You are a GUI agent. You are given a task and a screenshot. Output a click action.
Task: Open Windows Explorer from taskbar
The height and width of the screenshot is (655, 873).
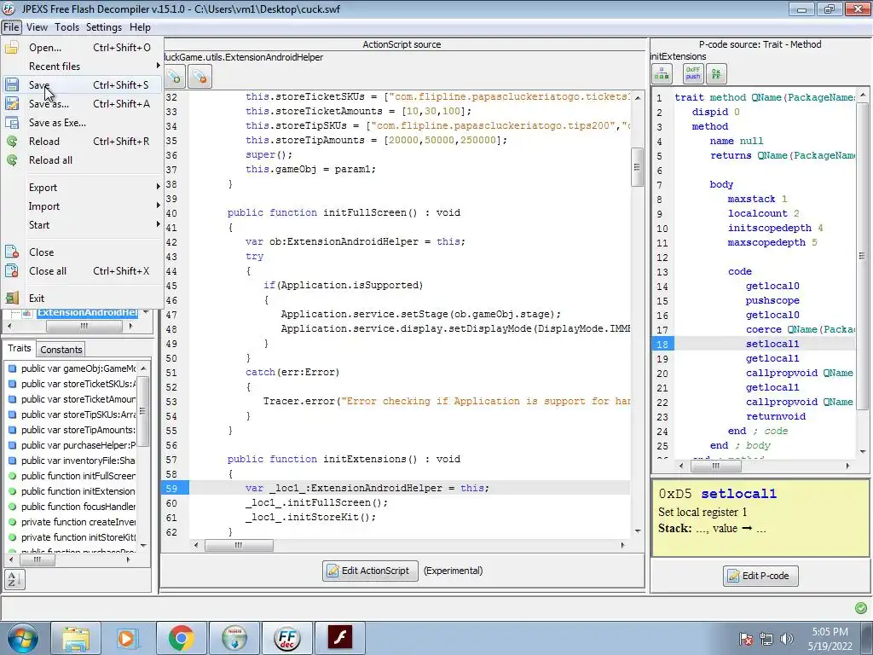point(76,638)
